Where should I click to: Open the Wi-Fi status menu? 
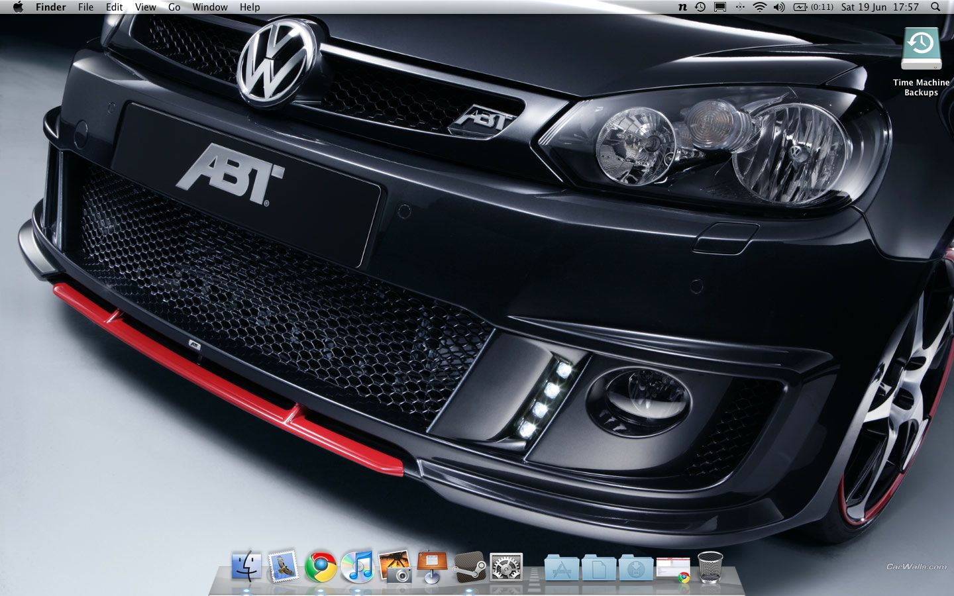coord(760,7)
